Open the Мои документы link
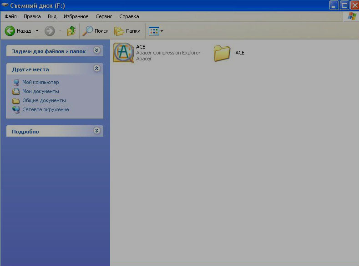Image resolution: width=359 pixels, height=266 pixels. pyautogui.click(x=40, y=91)
